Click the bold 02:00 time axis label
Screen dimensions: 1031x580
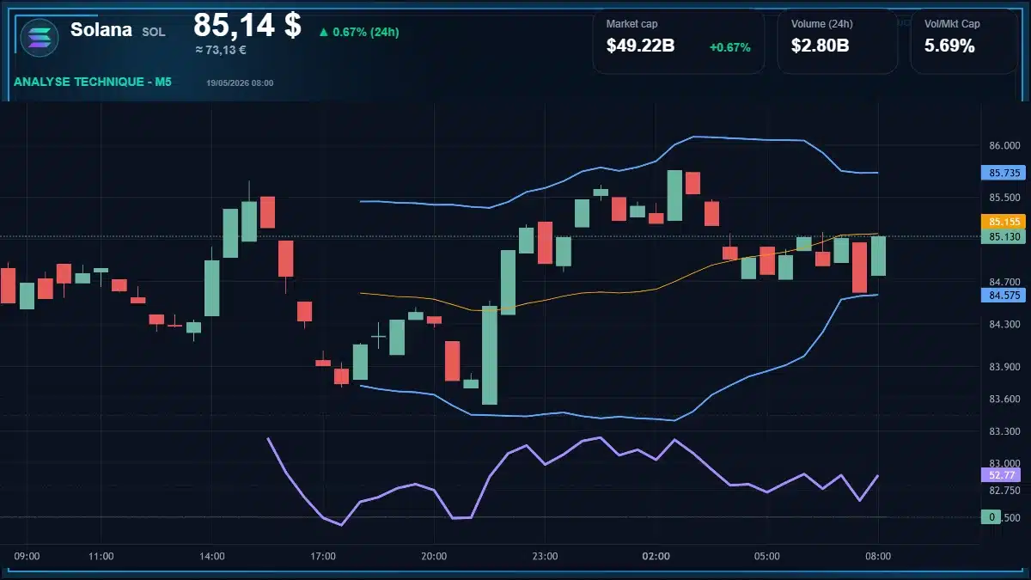coord(656,556)
